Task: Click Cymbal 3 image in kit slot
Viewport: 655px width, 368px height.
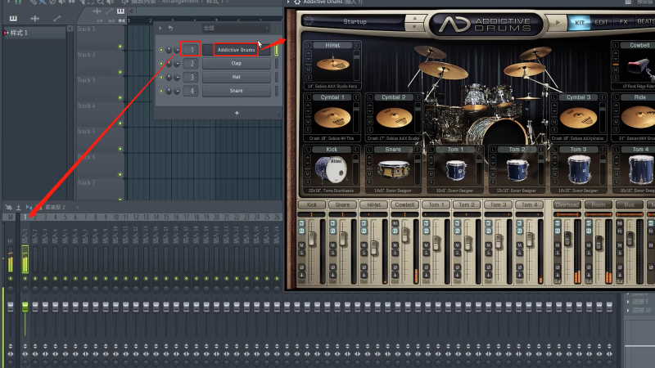Action: click(579, 118)
